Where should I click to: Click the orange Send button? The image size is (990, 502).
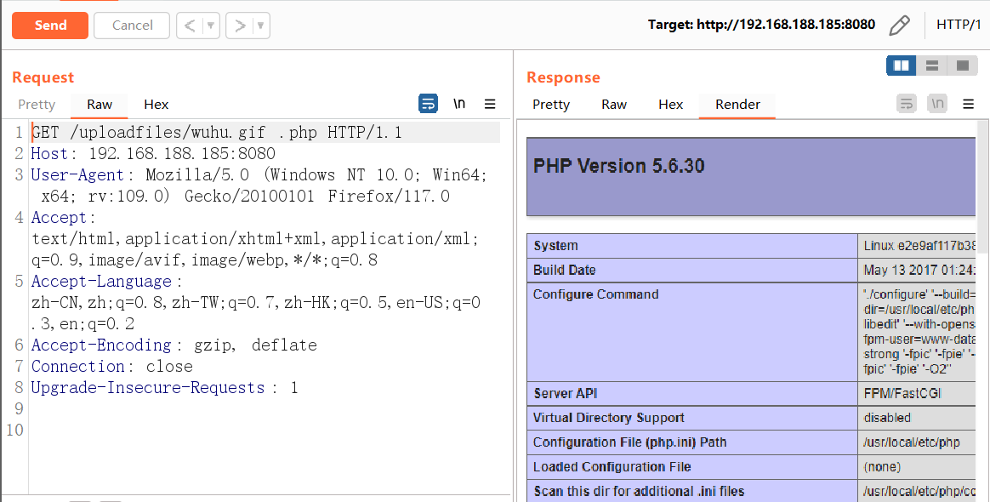point(50,26)
